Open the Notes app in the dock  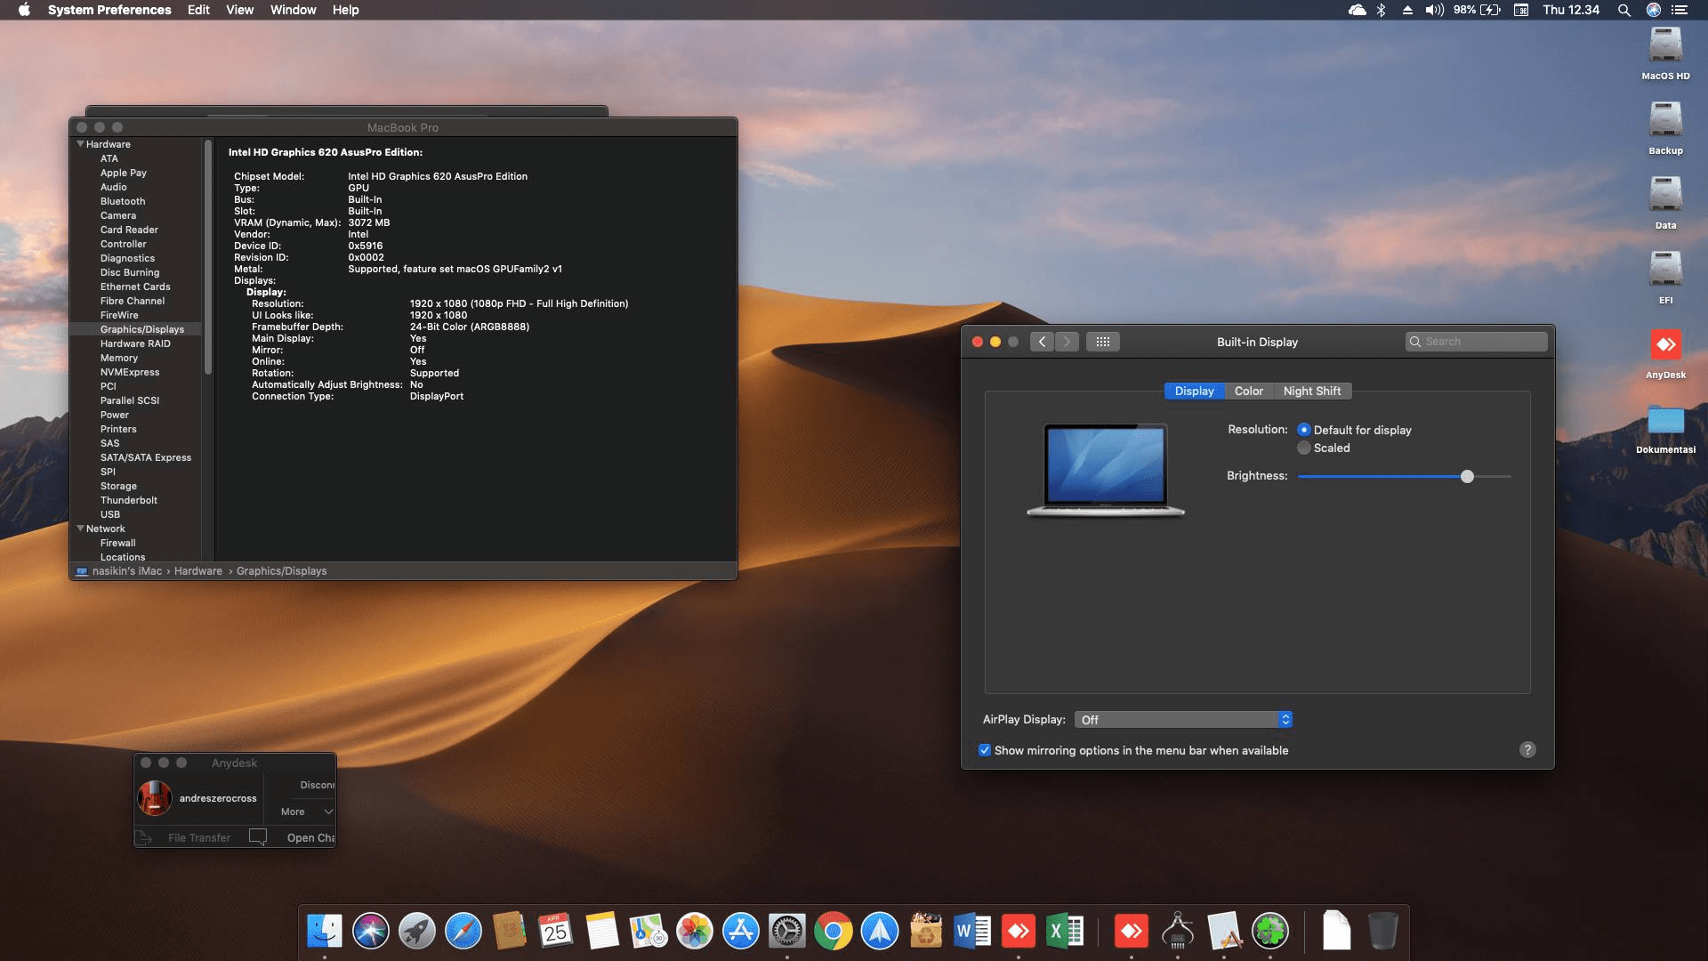tap(602, 932)
